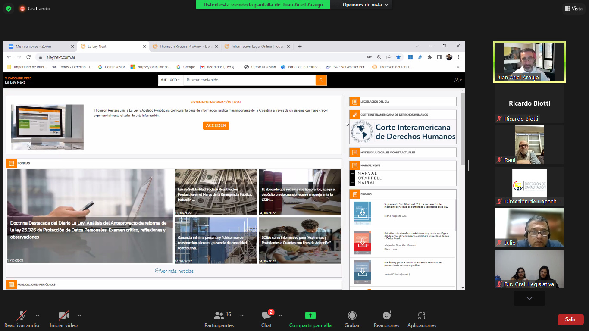Image resolution: width=589 pixels, height=331 pixels.
Task: Open the Chat panel
Action: click(266, 316)
